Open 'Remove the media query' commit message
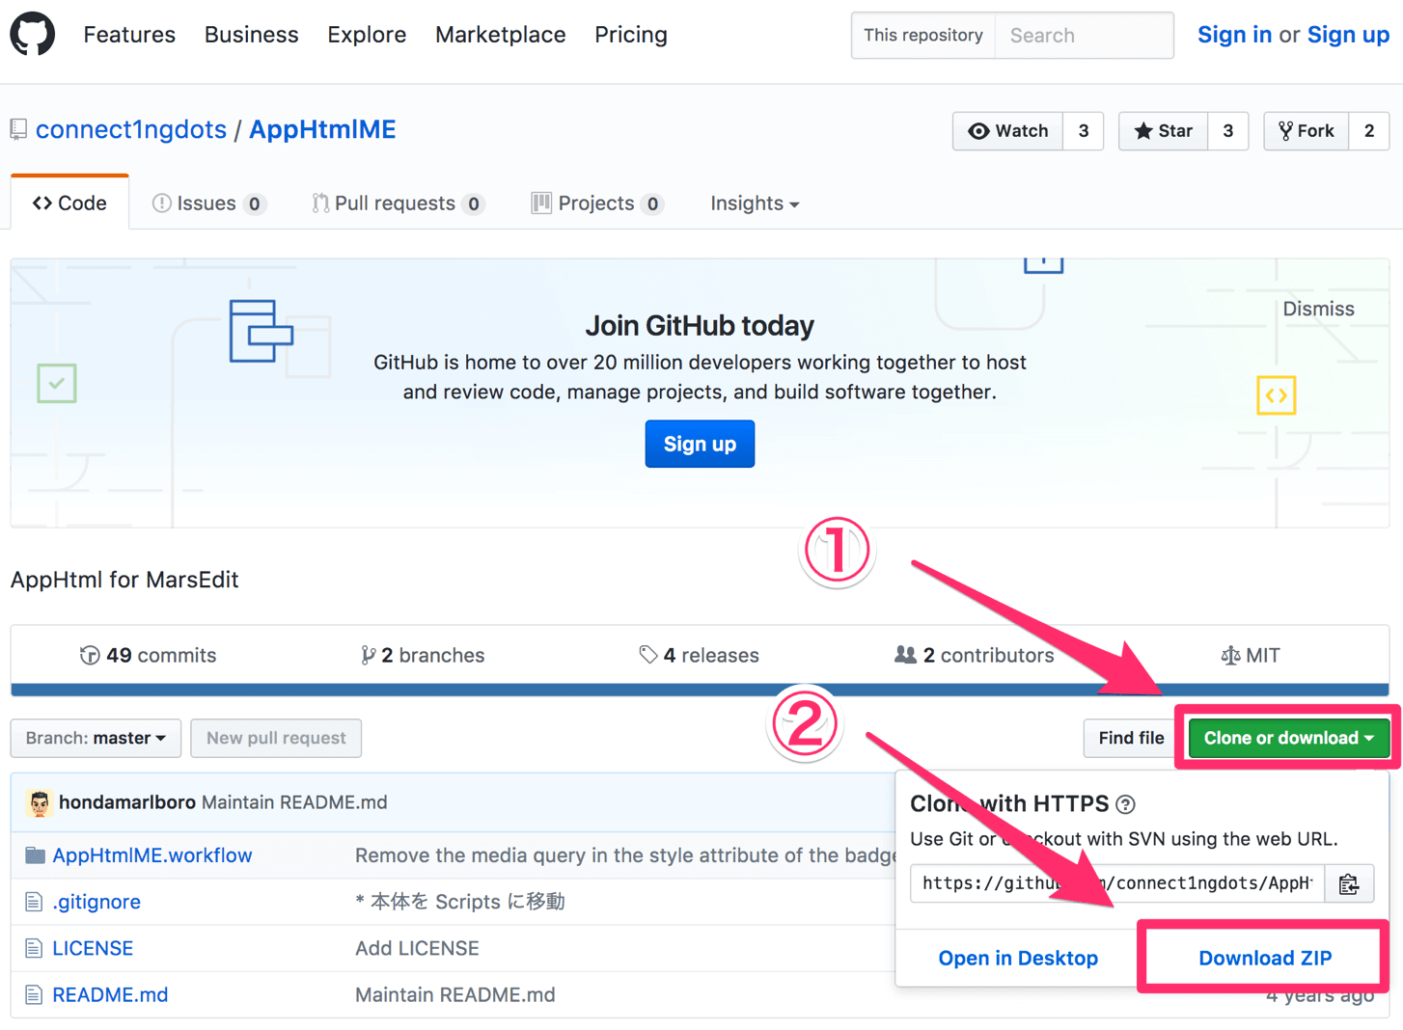Image resolution: width=1403 pixels, height=1030 pixels. 625,855
